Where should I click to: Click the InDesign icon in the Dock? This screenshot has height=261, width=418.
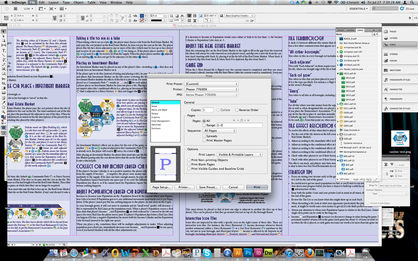(258, 253)
